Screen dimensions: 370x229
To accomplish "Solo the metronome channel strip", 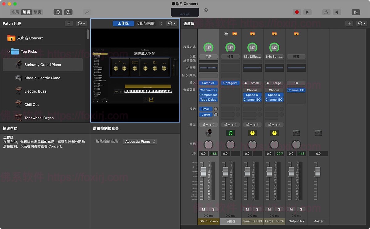I will point(235,209).
